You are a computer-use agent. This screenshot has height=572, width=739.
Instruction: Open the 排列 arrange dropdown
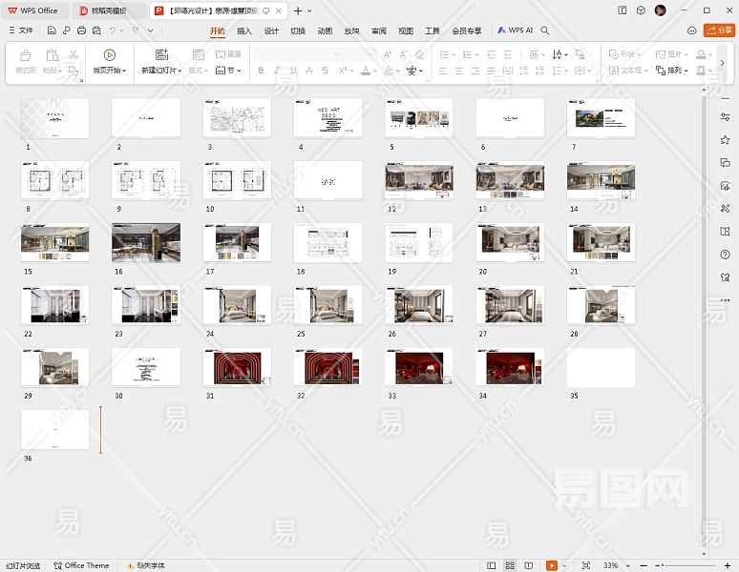point(673,71)
